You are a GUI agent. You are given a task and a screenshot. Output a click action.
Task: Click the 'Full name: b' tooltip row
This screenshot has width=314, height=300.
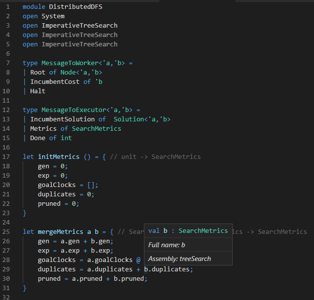[x=167, y=245]
